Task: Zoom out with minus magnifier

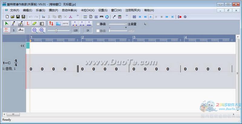Action: click(x=35, y=30)
